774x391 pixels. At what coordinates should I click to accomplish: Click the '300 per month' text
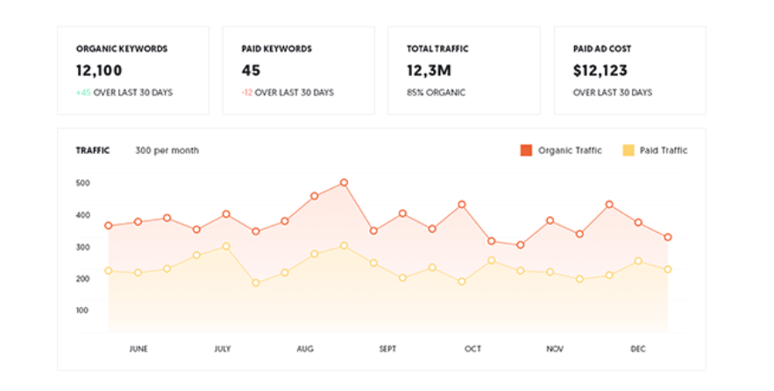pos(167,150)
